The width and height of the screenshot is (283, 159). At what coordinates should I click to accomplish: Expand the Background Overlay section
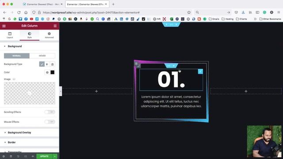pos(30,132)
